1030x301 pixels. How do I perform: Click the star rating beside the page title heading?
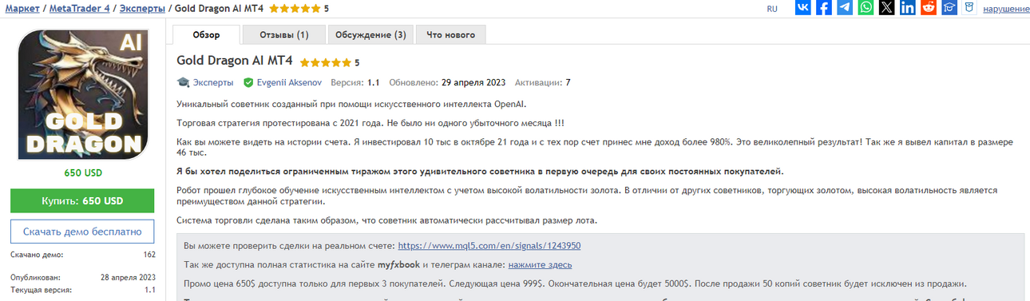(325, 62)
